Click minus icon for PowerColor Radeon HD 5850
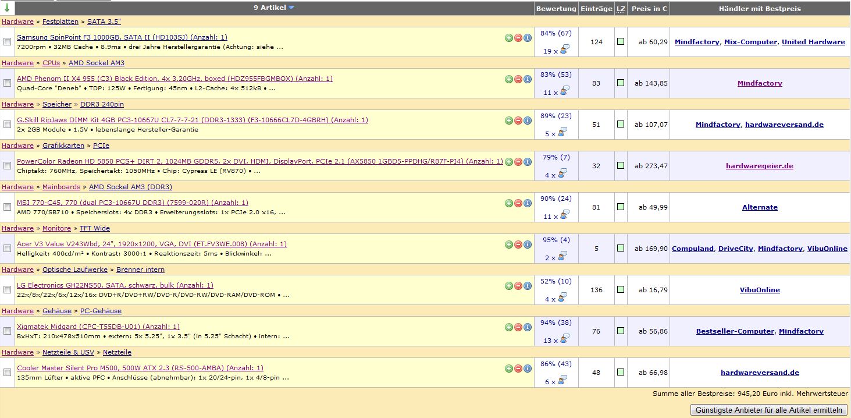Viewport: 851px width, 418px height. point(518,162)
